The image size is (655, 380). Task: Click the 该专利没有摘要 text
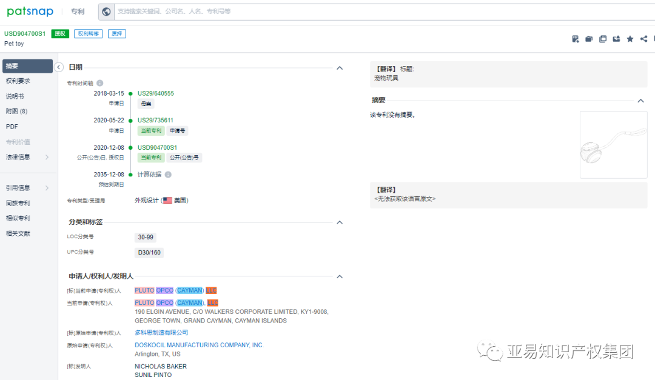point(392,115)
